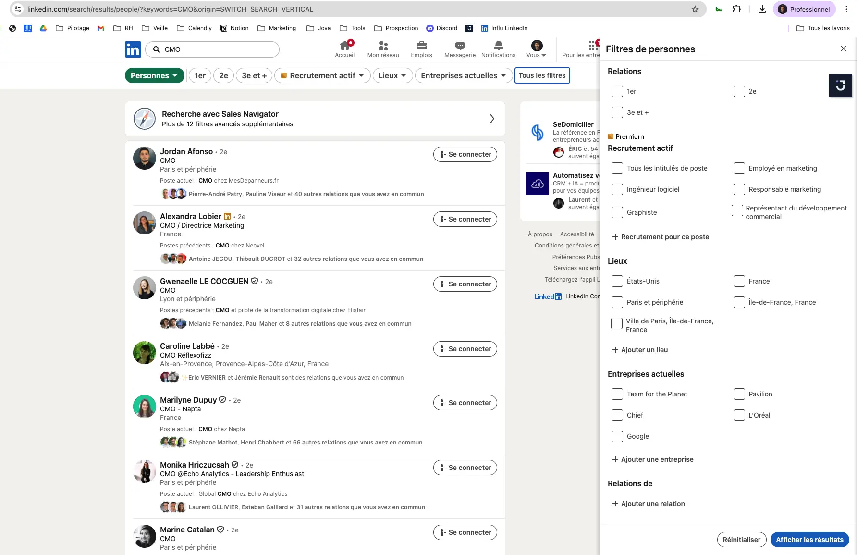Expand the Personnes dropdown
857x555 pixels.
pos(154,75)
